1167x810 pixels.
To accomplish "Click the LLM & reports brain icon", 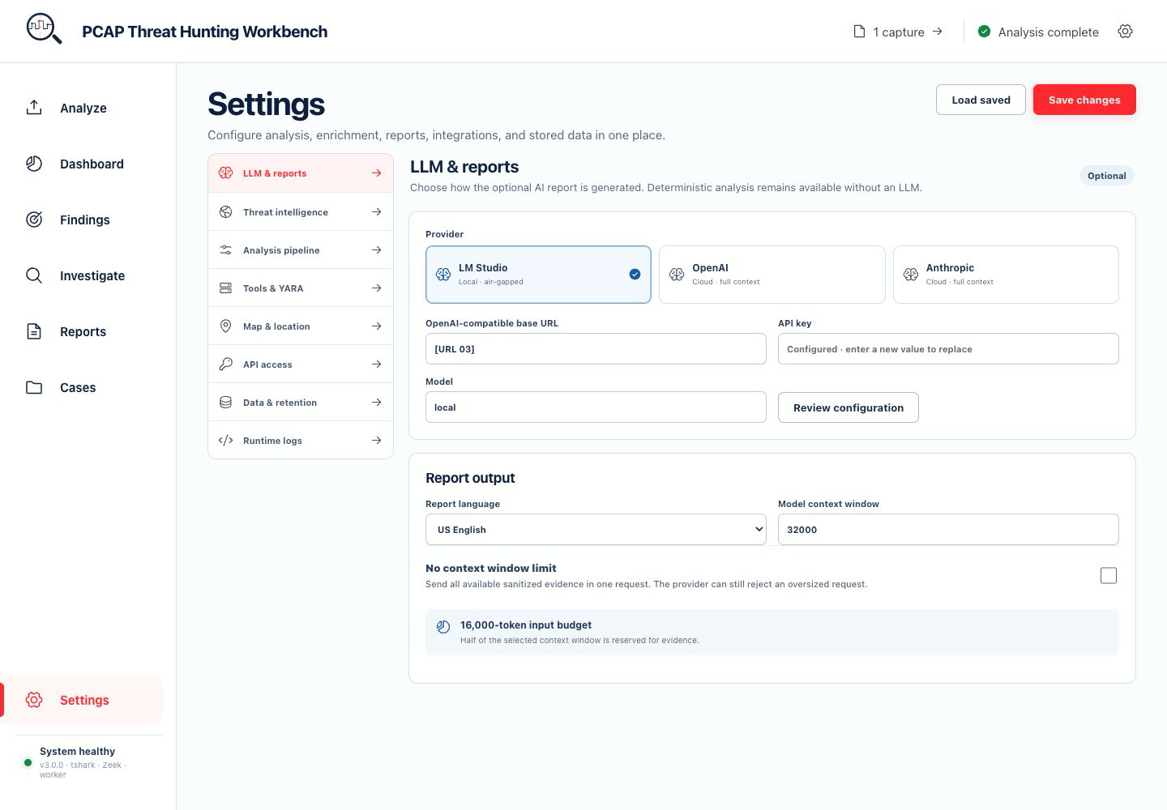I will pyautogui.click(x=226, y=173).
